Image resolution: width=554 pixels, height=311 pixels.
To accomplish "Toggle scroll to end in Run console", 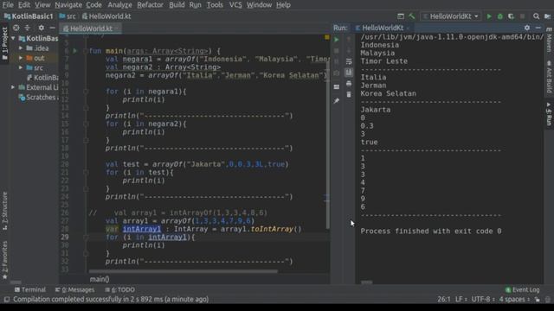I will pyautogui.click(x=349, y=73).
